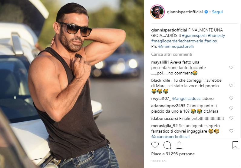Click the blue verified badge
The width and height of the screenshot is (241, 168).
click(x=206, y=12)
